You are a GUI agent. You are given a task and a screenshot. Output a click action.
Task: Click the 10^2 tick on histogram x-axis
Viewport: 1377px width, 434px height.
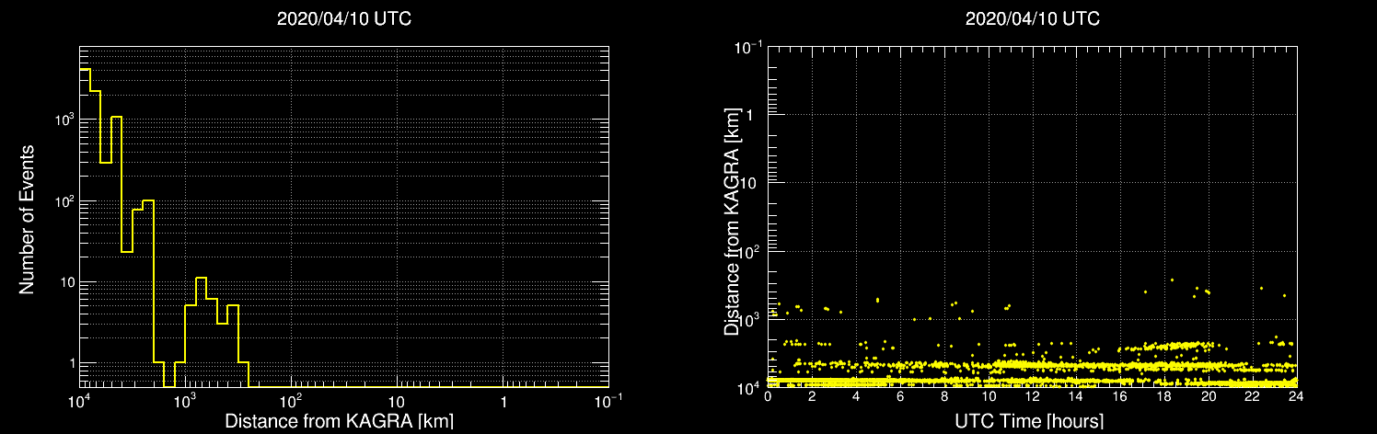coord(290,400)
